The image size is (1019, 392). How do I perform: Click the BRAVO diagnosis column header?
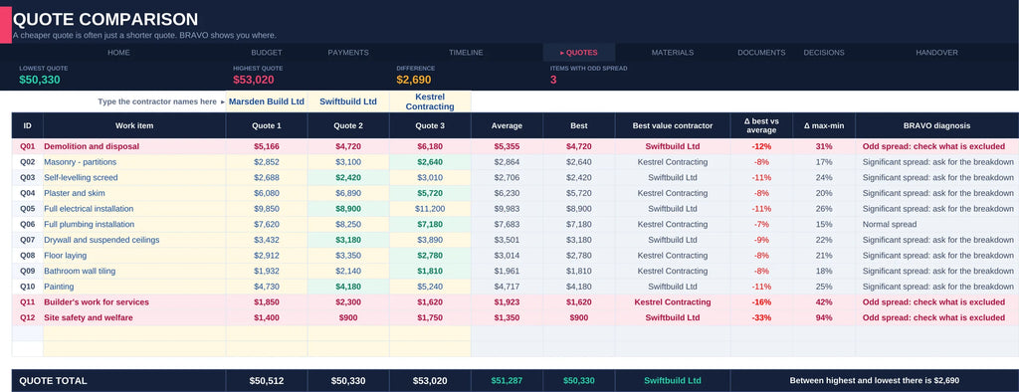pos(936,125)
